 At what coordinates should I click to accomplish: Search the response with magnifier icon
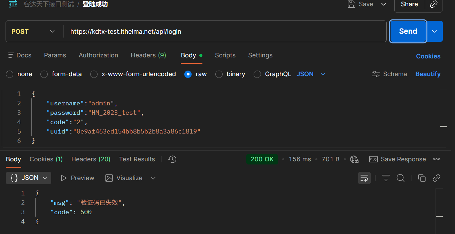(x=401, y=178)
